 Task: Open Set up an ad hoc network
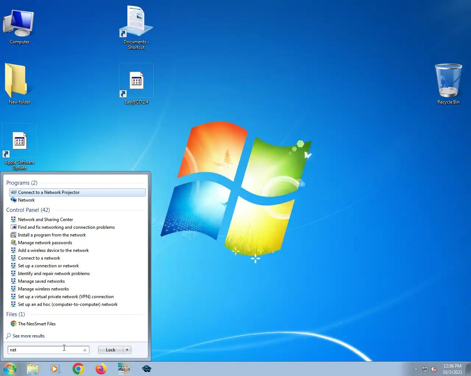point(77,304)
